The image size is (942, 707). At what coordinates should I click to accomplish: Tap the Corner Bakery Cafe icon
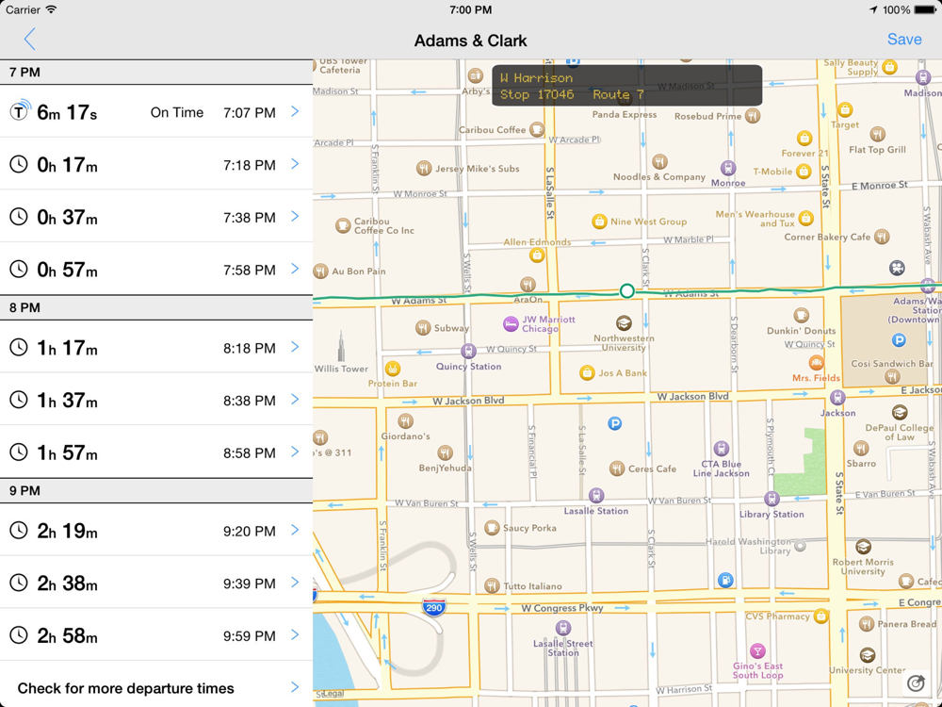[882, 237]
